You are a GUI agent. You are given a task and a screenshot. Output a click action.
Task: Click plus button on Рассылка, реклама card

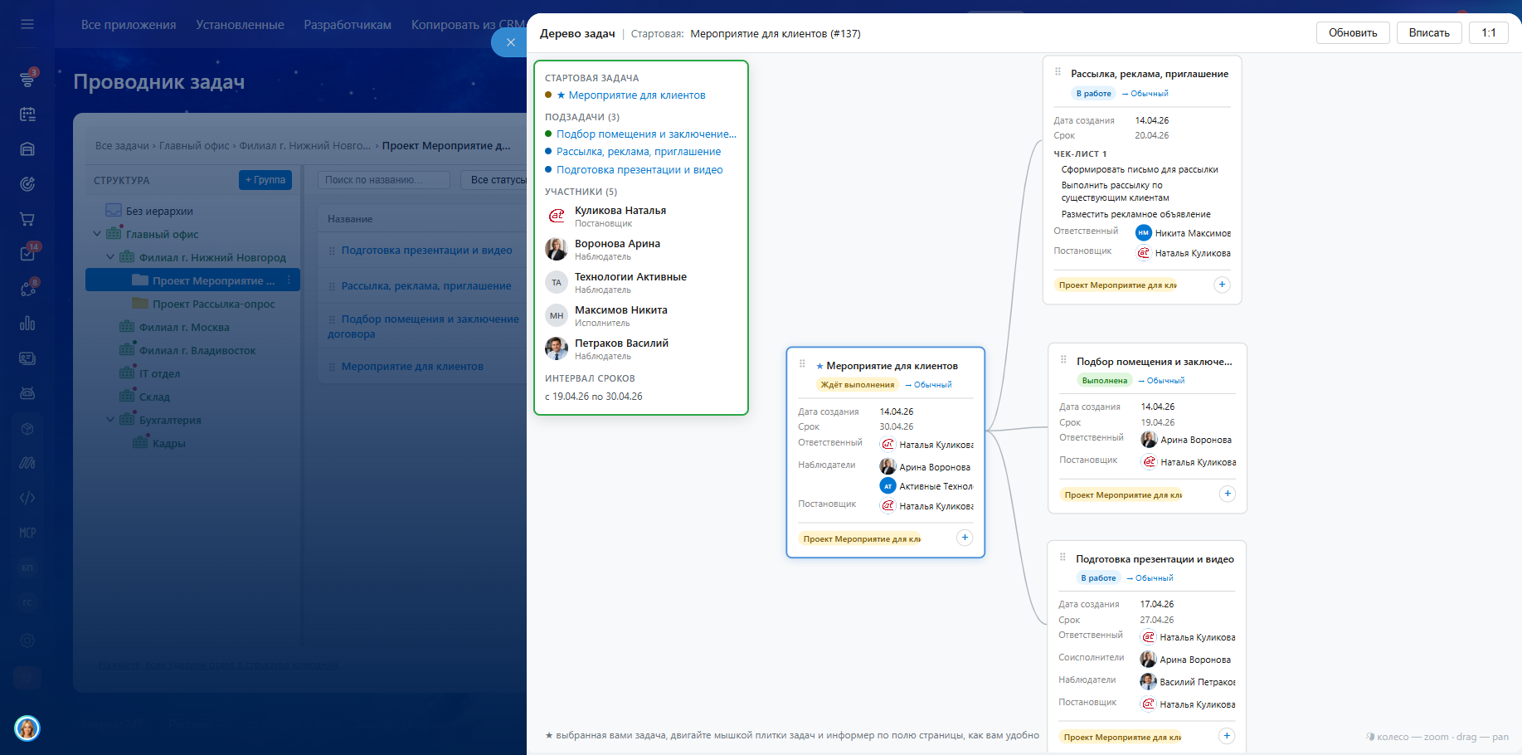pyautogui.click(x=1222, y=285)
